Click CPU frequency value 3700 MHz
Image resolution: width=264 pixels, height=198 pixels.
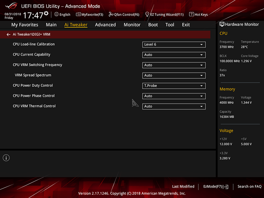pyautogui.click(x=226, y=47)
